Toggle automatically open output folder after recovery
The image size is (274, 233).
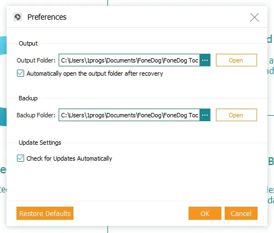coord(20,73)
